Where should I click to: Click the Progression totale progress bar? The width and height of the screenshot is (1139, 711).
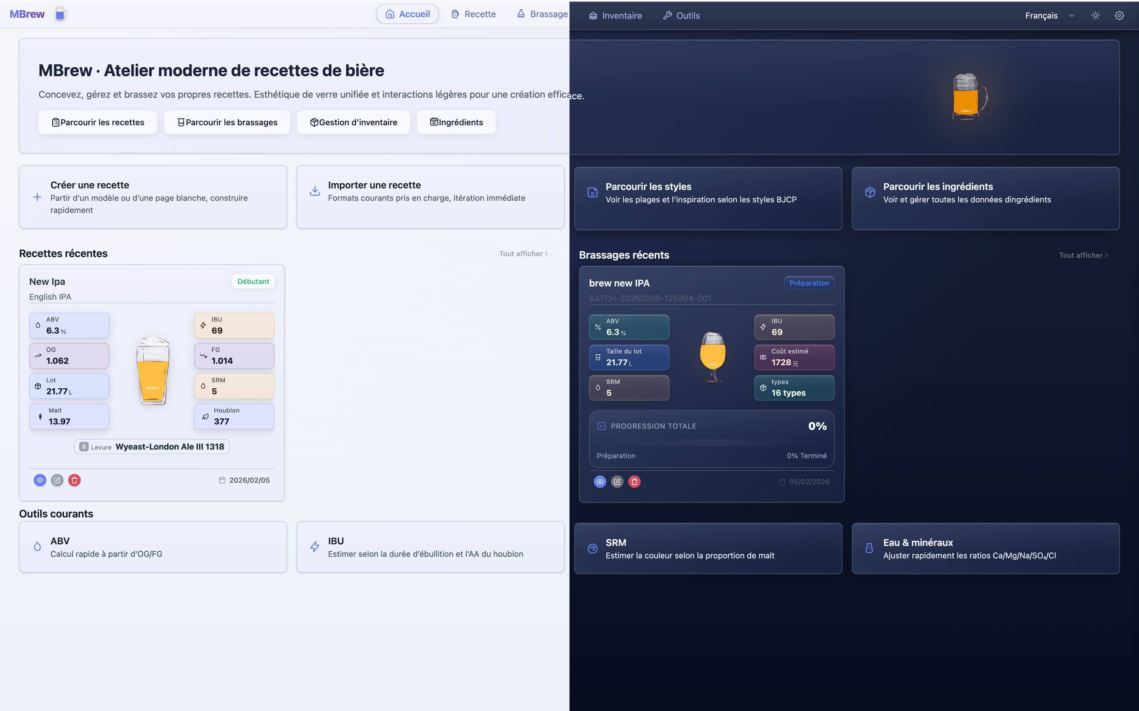coord(711,442)
